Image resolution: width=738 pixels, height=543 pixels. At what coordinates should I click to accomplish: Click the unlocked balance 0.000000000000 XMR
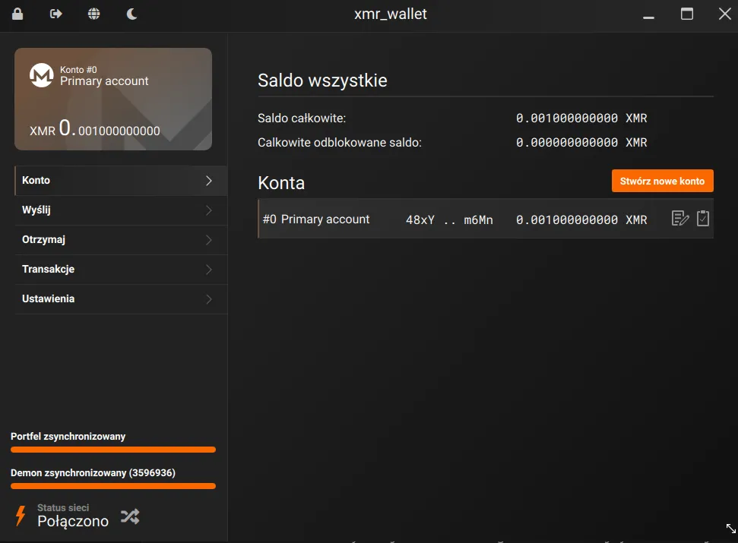pyautogui.click(x=581, y=143)
